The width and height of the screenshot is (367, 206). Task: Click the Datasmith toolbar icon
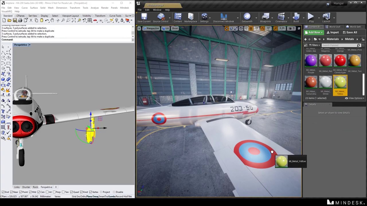(247, 18)
